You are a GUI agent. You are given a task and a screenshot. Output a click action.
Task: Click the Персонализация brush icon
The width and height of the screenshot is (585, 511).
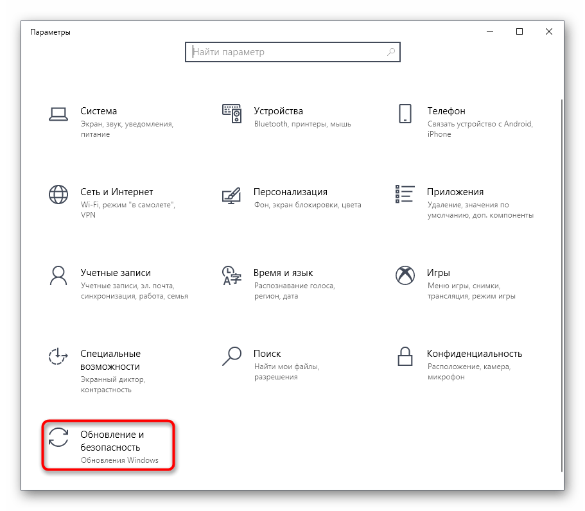tap(232, 195)
